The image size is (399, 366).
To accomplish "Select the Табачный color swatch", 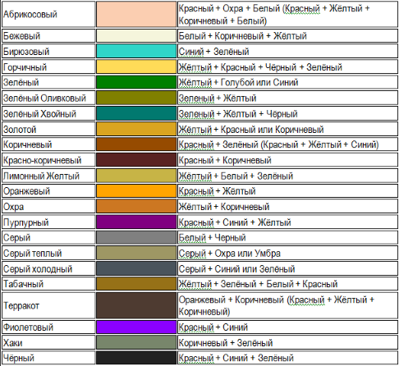I will [136, 284].
